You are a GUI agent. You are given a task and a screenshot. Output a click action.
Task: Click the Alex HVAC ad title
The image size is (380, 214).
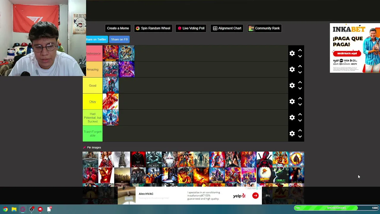146,194
